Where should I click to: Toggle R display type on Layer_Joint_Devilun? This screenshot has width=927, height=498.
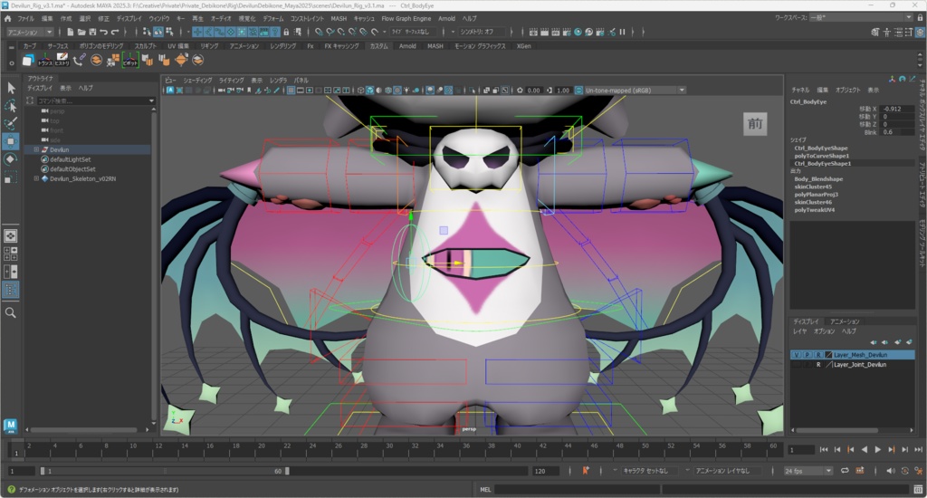click(818, 365)
